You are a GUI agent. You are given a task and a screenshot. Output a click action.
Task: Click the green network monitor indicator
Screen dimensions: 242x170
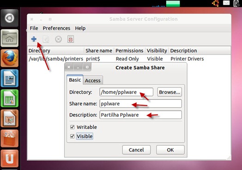click(173, 4)
